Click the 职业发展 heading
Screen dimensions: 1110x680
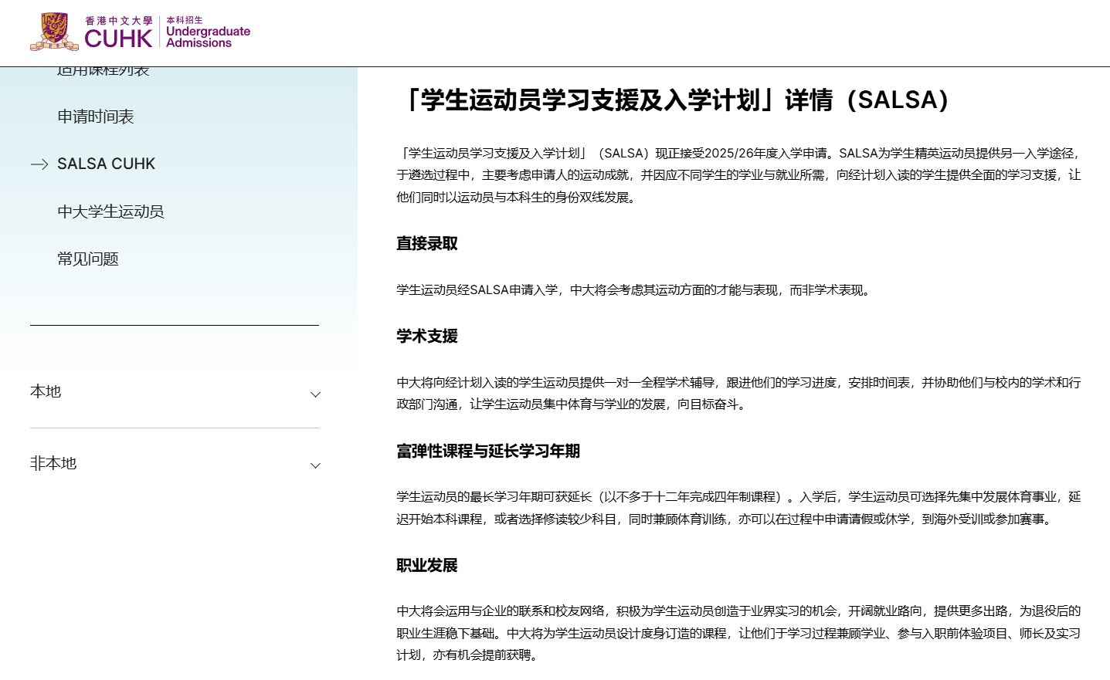(x=427, y=565)
